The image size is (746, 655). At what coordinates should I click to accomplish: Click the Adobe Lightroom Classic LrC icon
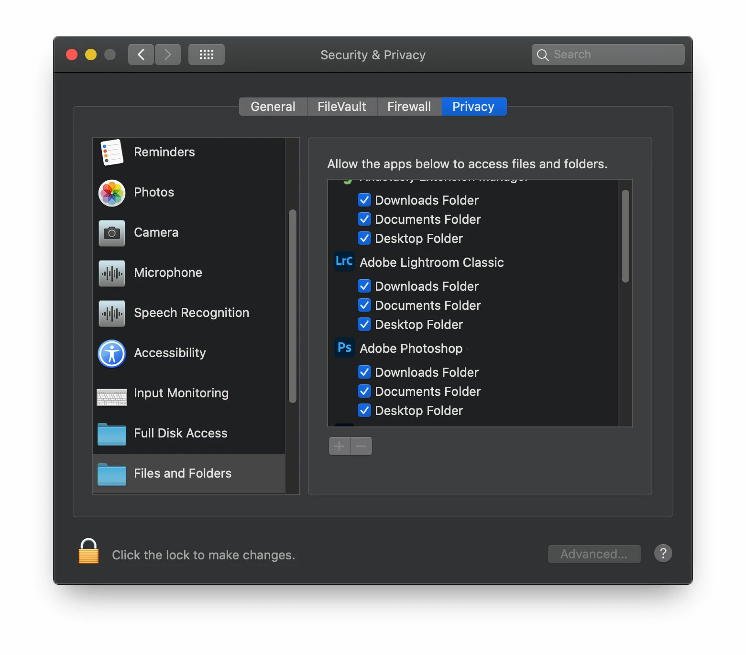[344, 261]
